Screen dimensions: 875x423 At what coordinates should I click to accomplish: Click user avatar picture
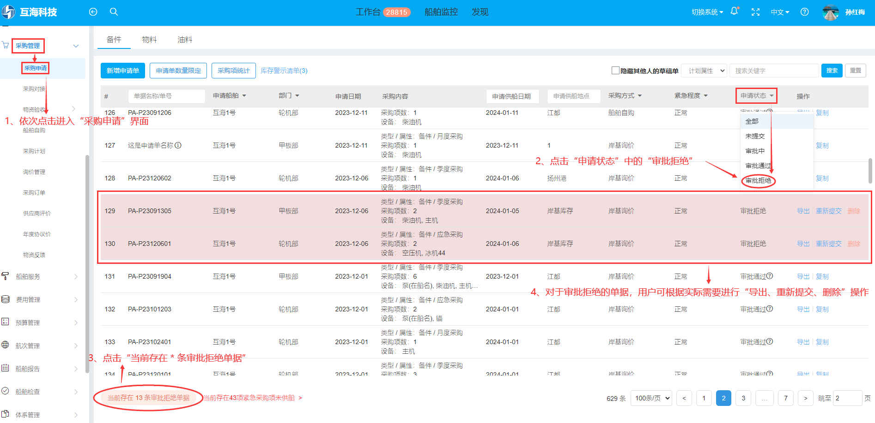831,12
